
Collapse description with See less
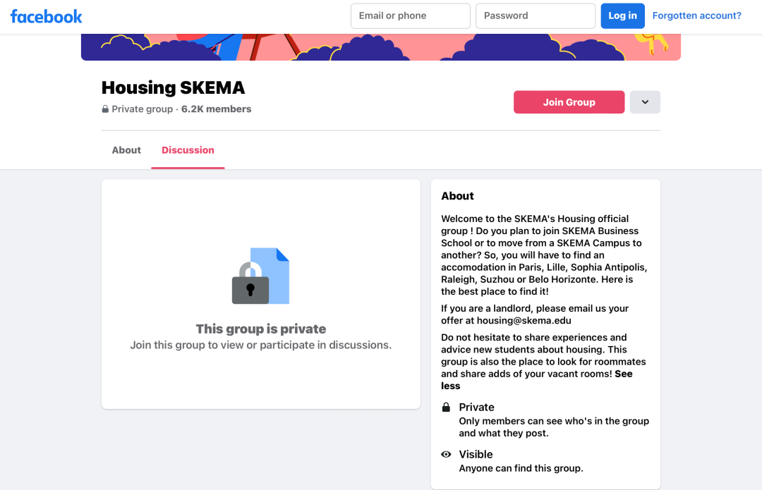point(536,380)
